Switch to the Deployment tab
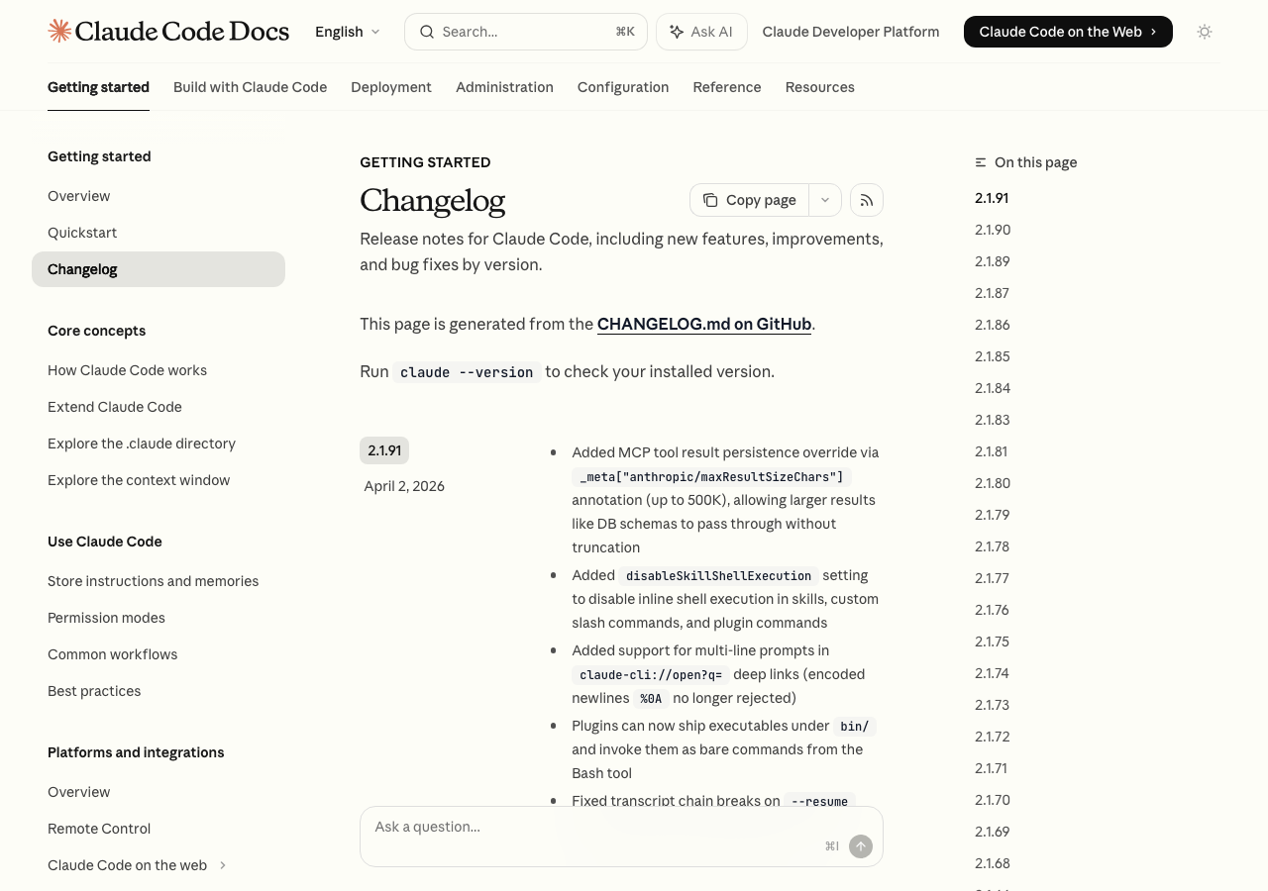 [x=391, y=87]
